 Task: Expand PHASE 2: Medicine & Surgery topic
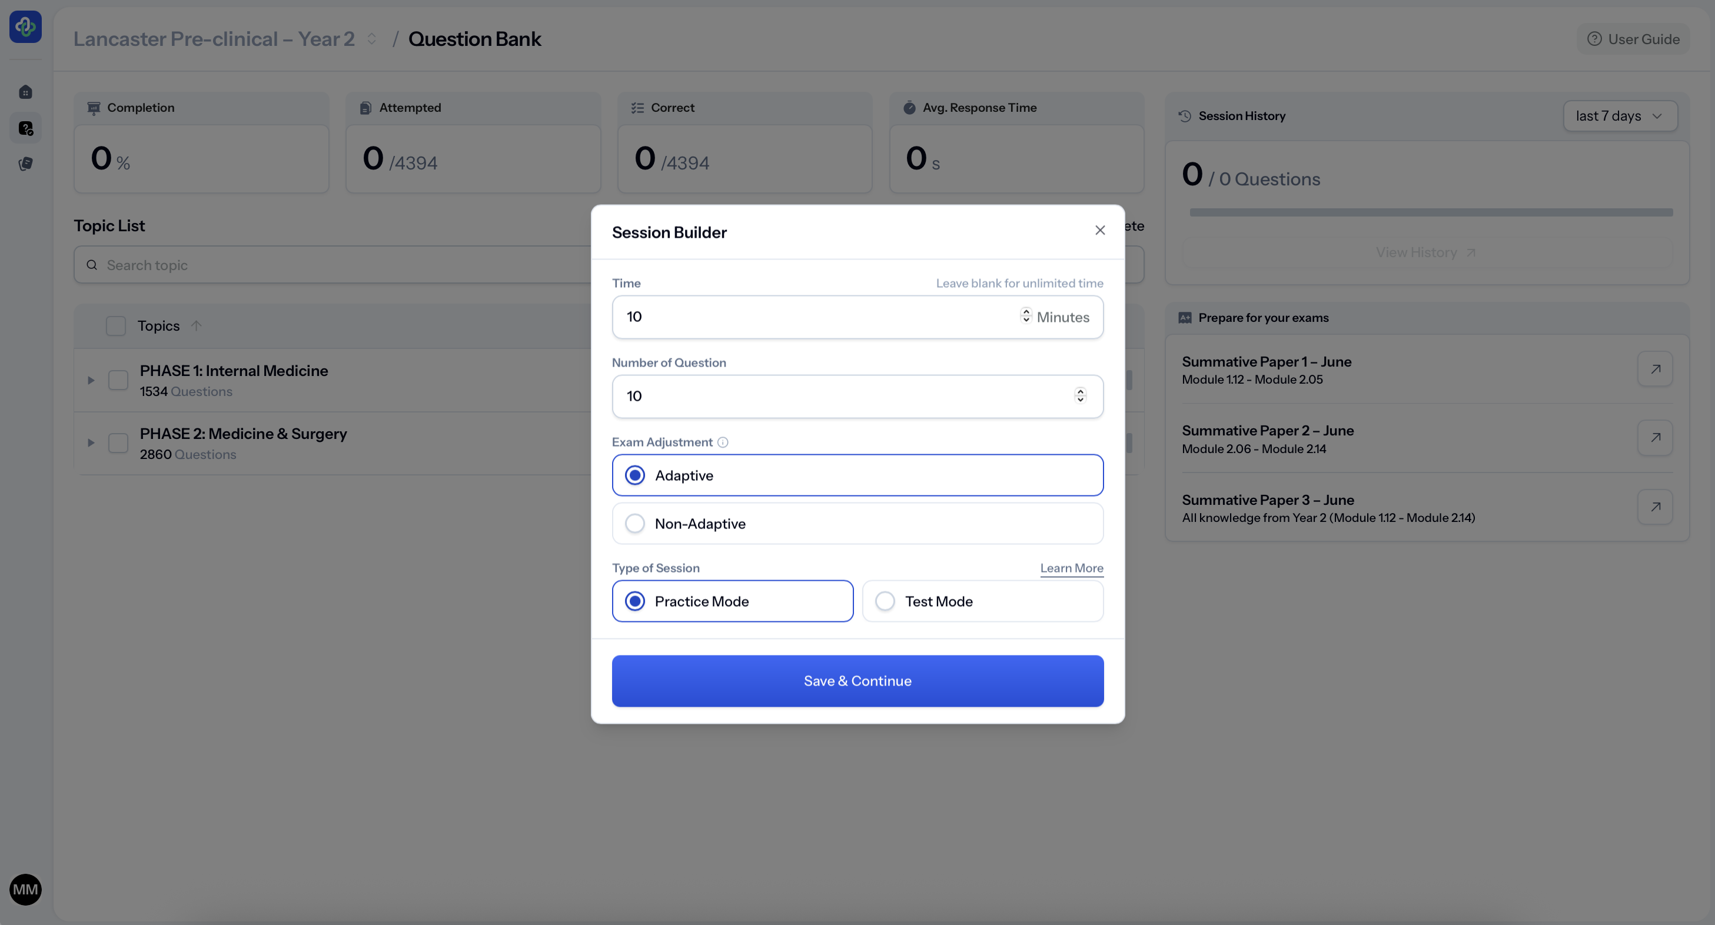click(x=91, y=443)
